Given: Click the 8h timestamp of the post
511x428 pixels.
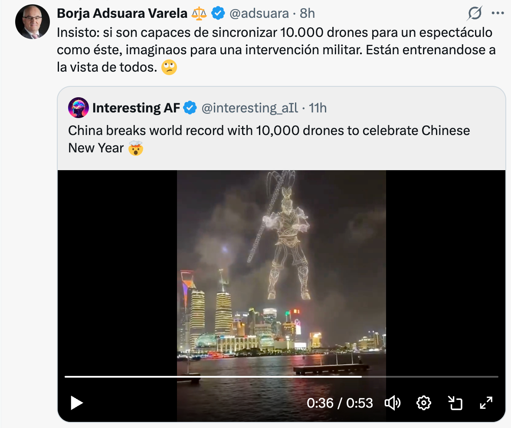Looking at the screenshot, I should [307, 13].
